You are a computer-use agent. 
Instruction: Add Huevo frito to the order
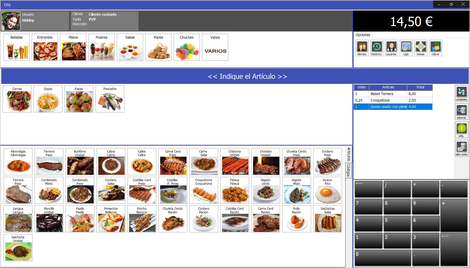(327, 190)
